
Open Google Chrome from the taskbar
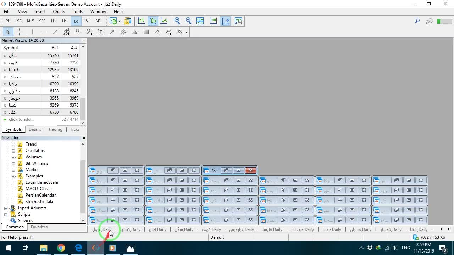61,248
